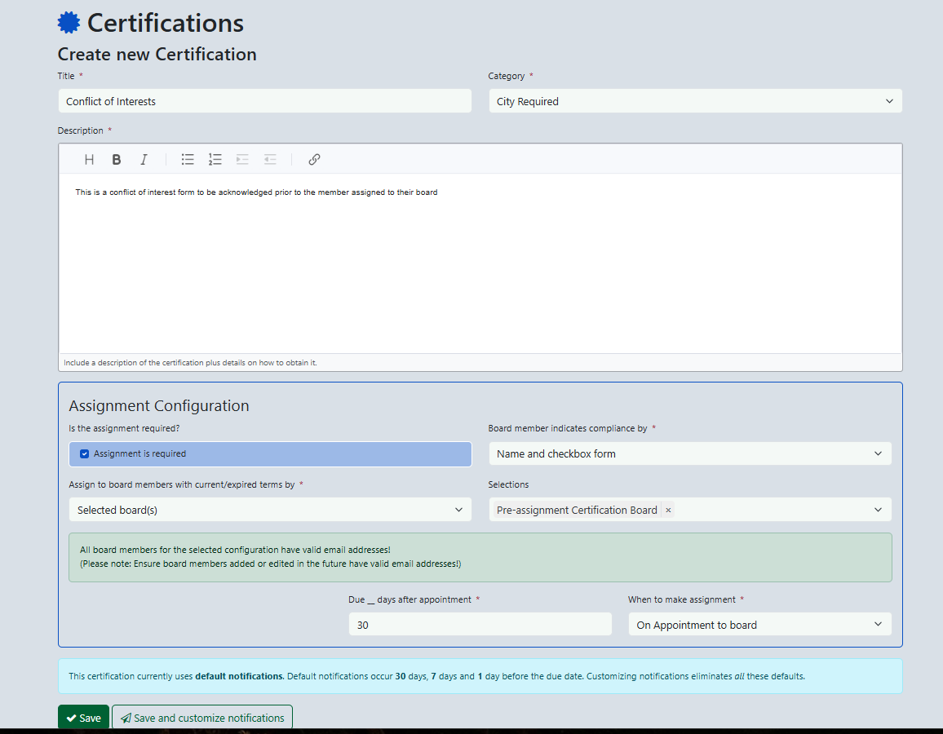The height and width of the screenshot is (734, 943).
Task: Insert a numbered list in description
Action: click(x=215, y=159)
